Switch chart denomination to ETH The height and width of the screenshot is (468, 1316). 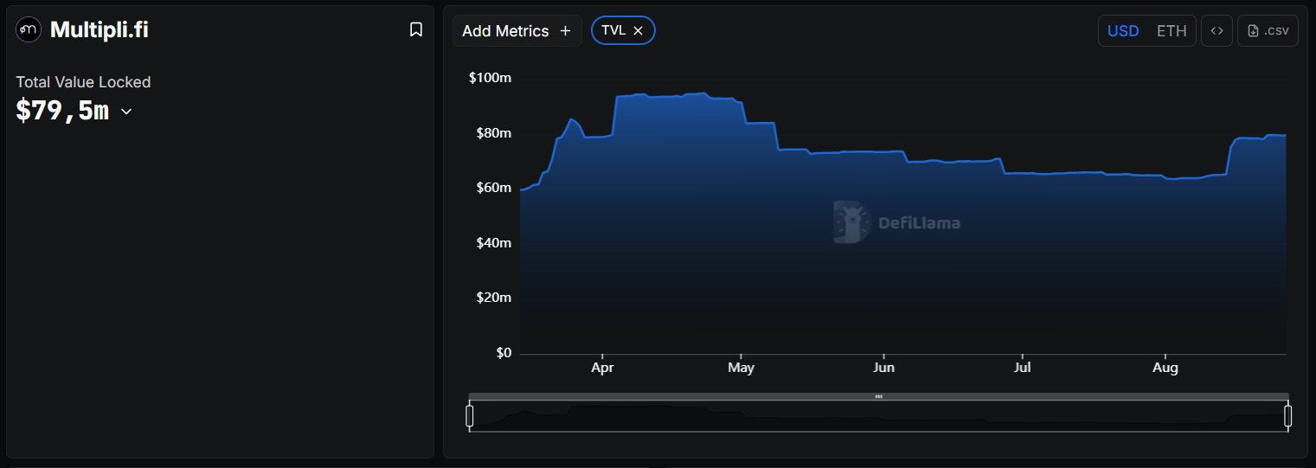tap(1172, 31)
